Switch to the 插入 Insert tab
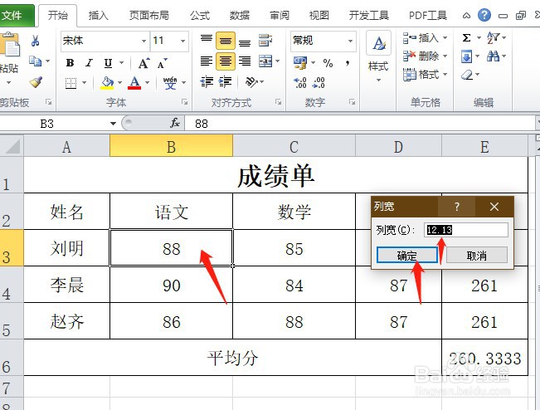The width and height of the screenshot is (540, 410). pyautogui.click(x=98, y=16)
